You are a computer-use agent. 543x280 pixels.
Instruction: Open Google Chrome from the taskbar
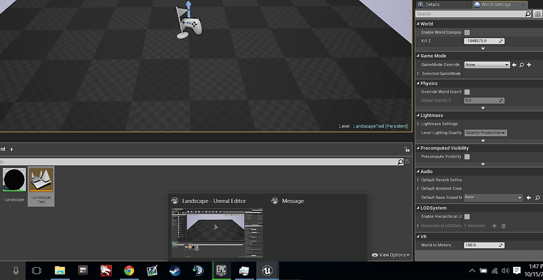129,271
